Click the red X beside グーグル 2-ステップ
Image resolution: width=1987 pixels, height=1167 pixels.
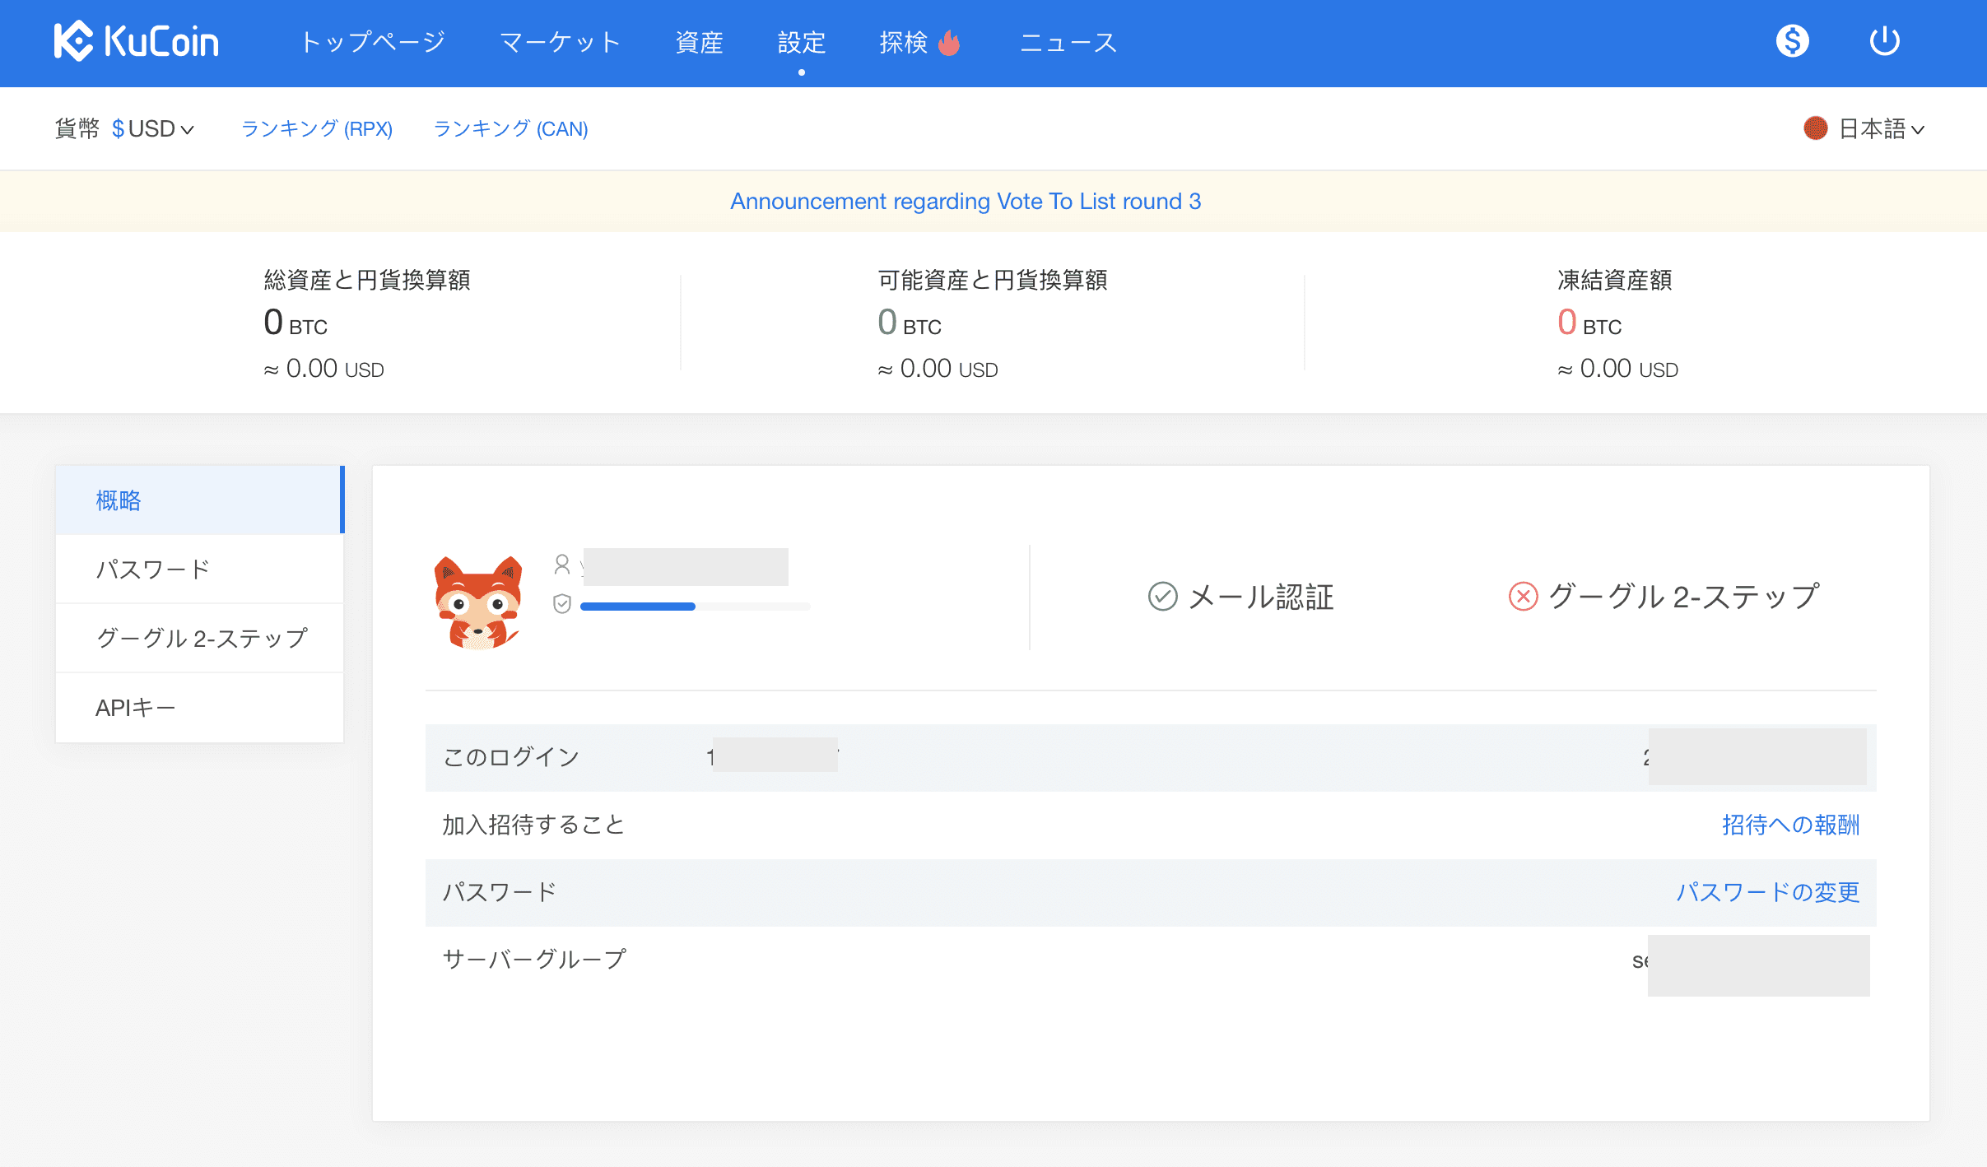tap(1523, 597)
